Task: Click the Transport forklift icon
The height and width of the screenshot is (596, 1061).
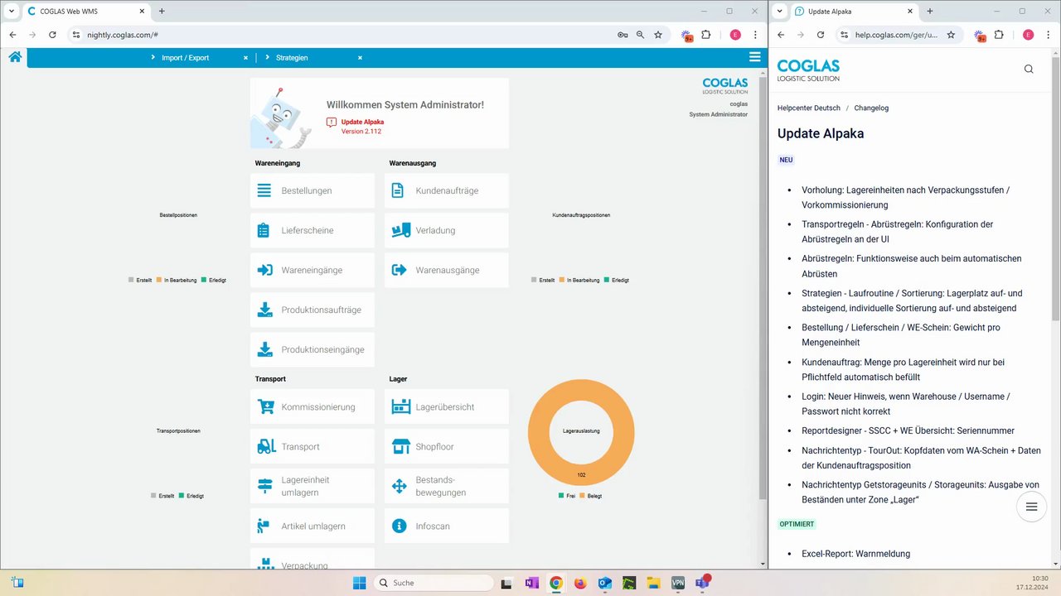Action: (266, 446)
